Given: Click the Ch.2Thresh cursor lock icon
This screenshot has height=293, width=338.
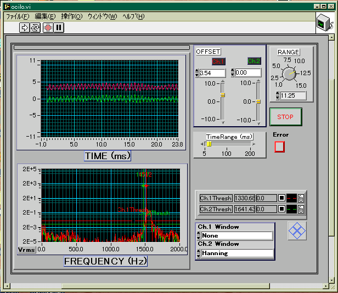Looking at the screenshot, I should pyautogui.click(x=301, y=209).
